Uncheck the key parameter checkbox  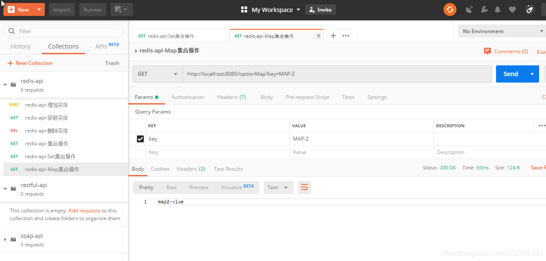140,139
